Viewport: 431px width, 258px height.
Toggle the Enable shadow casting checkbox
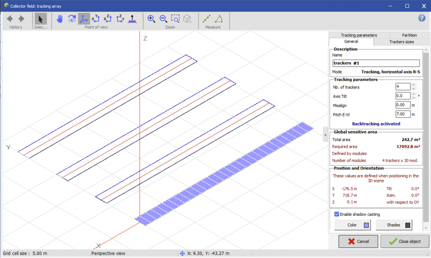coord(337,214)
